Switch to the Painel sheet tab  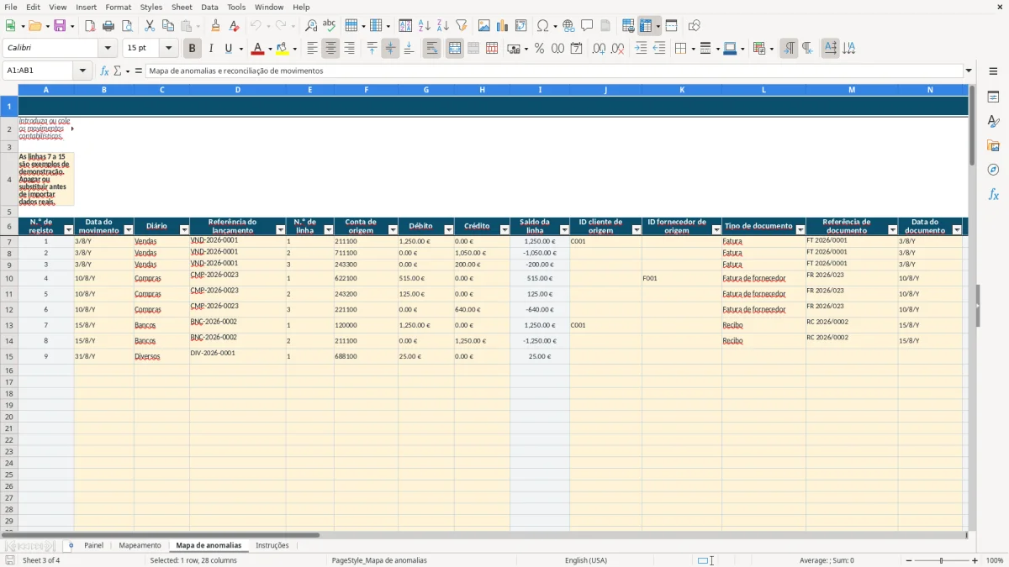(93, 545)
